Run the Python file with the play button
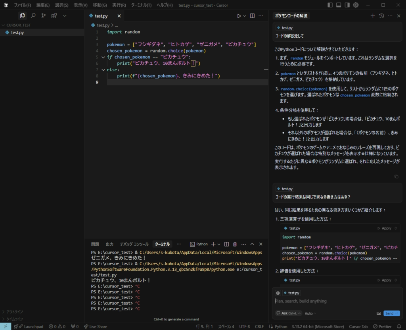This screenshot has width=406, height=330. pyautogui.click(x=239, y=16)
